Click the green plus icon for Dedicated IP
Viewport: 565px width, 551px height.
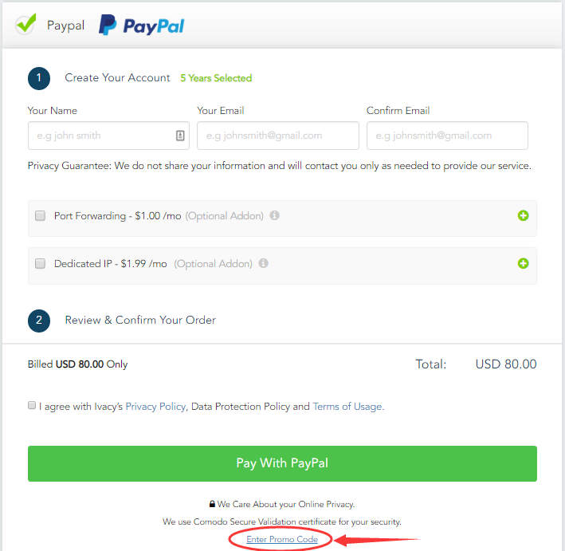point(524,264)
